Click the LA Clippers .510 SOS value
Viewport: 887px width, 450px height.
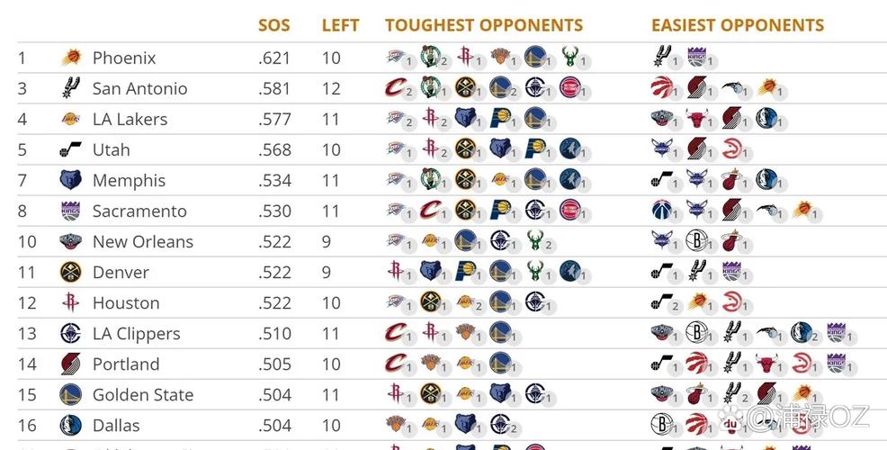pyautogui.click(x=274, y=334)
